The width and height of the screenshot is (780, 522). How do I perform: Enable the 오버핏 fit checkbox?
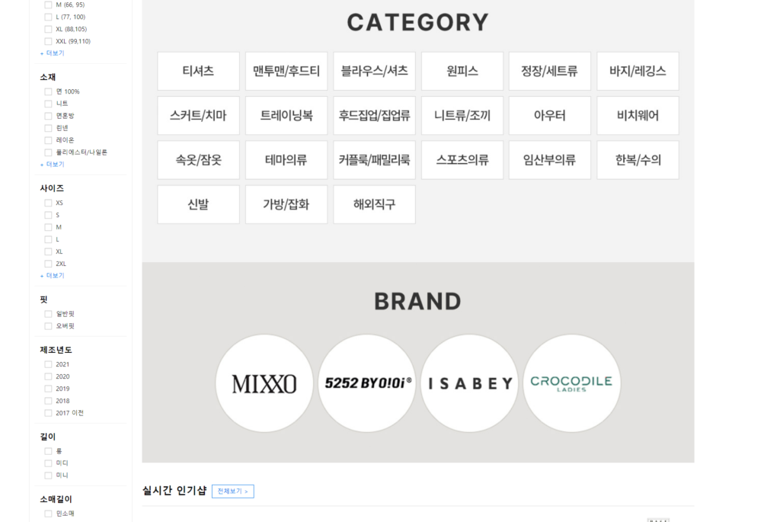pos(48,325)
